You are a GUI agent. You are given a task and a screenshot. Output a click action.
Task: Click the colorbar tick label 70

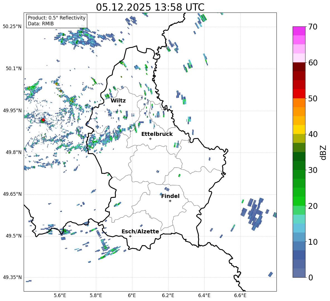(313, 27)
